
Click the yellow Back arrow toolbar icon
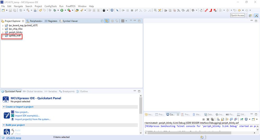[x=239, y=10]
